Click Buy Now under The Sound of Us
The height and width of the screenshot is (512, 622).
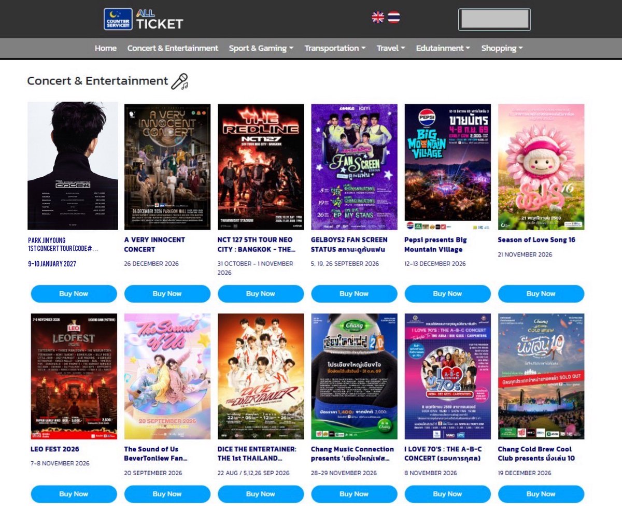click(x=167, y=494)
